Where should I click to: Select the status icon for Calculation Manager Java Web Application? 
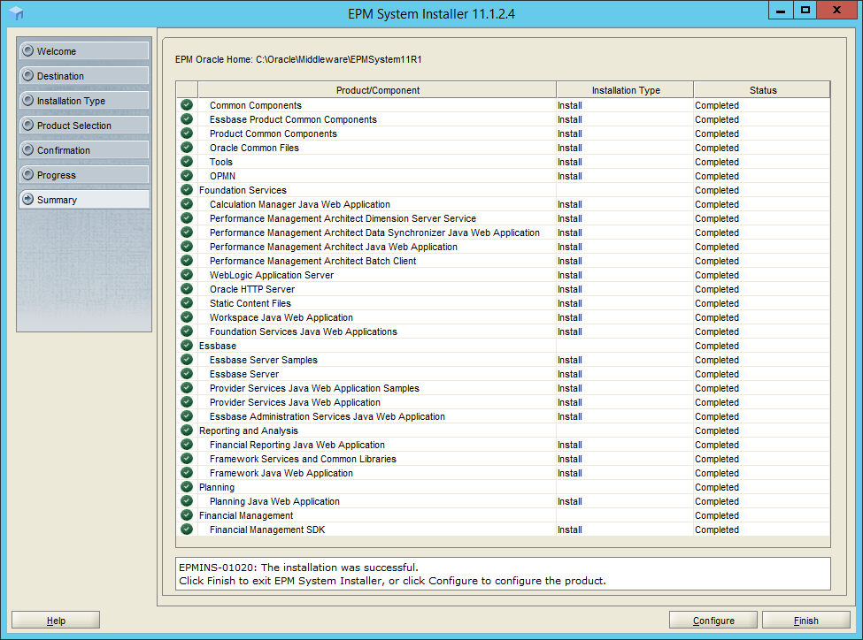click(x=187, y=204)
